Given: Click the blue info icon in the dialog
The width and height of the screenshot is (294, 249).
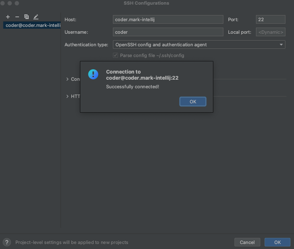Looking at the screenshot, I should 93,74.
